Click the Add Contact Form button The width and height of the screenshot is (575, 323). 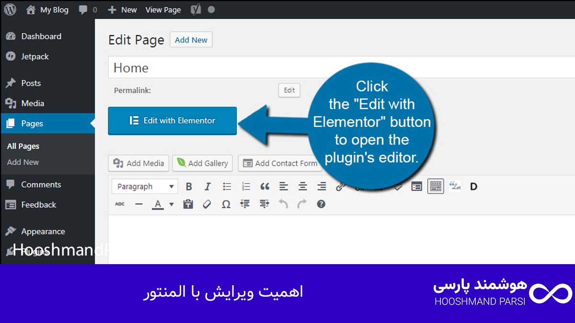280,163
